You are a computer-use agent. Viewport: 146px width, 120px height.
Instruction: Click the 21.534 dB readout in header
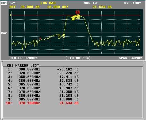(x=102, y=7)
